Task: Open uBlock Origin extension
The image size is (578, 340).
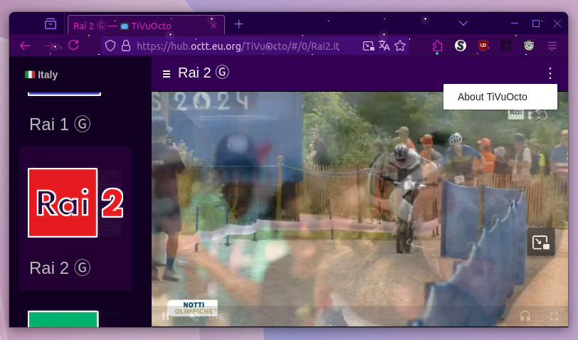Action: tap(483, 46)
